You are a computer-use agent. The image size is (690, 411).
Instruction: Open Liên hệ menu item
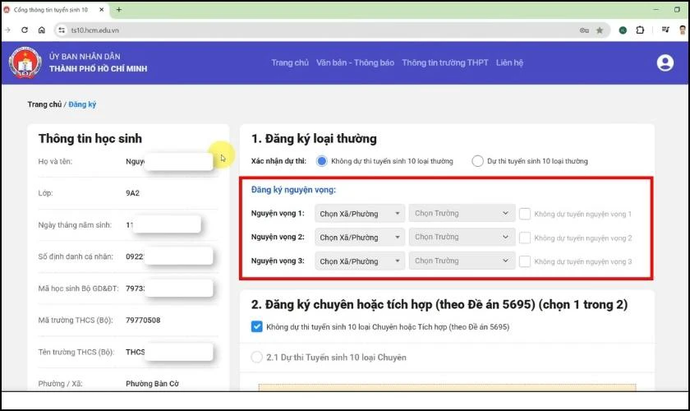509,62
